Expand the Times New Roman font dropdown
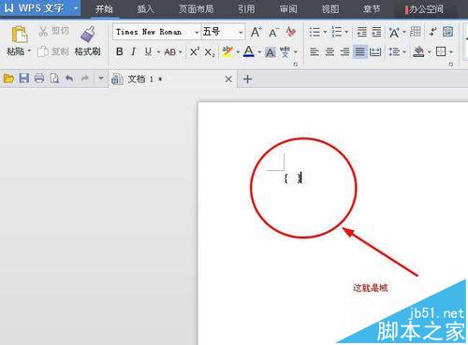468x345 pixels. [197, 32]
